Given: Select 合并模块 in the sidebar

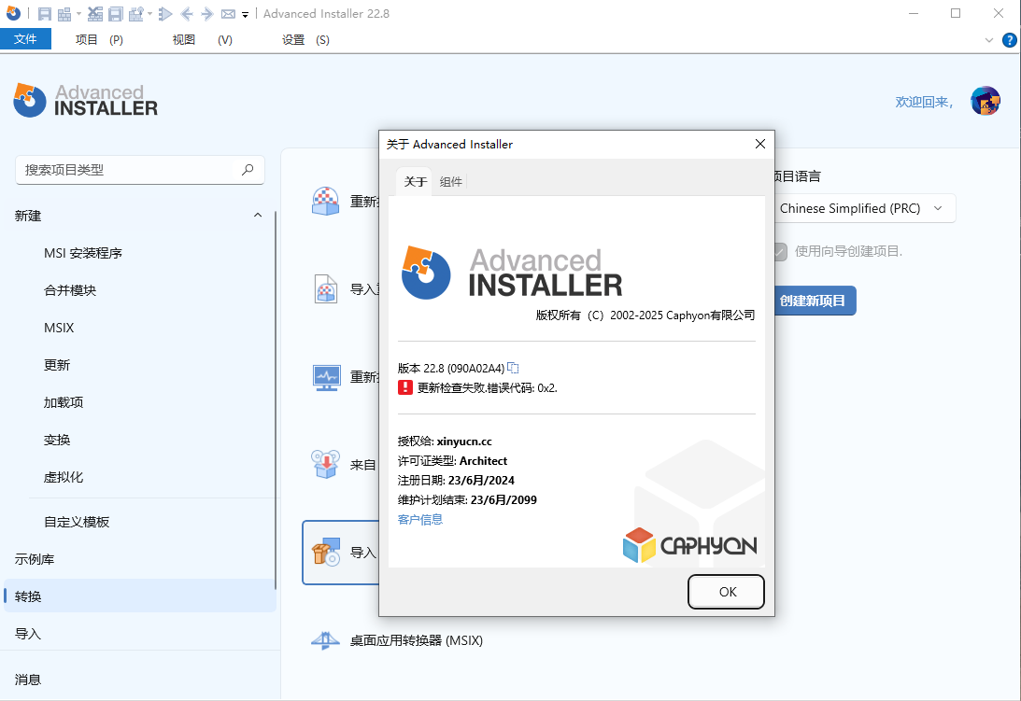Looking at the screenshot, I should click(70, 290).
